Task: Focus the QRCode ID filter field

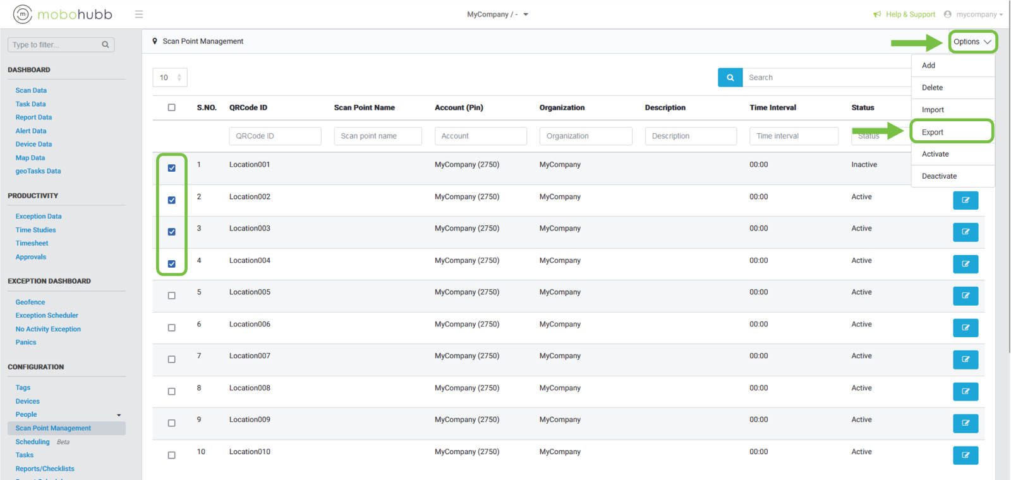Action: click(x=275, y=136)
